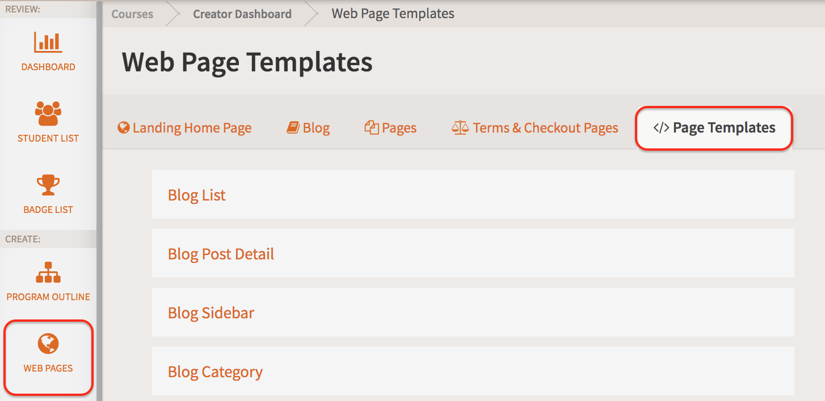Viewport: 825px width, 401px height.
Task: Expand the Blog Post Detail section
Action: pyautogui.click(x=473, y=253)
